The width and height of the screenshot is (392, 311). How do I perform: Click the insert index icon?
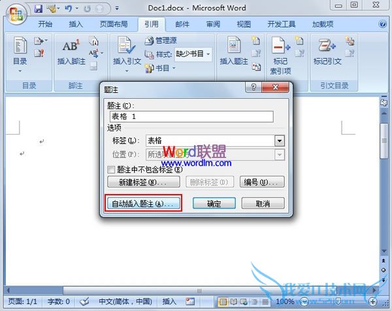299,40
